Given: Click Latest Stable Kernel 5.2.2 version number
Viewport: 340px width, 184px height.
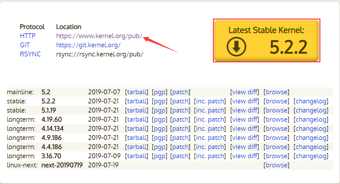Looking at the screenshot, I should click(x=288, y=47).
